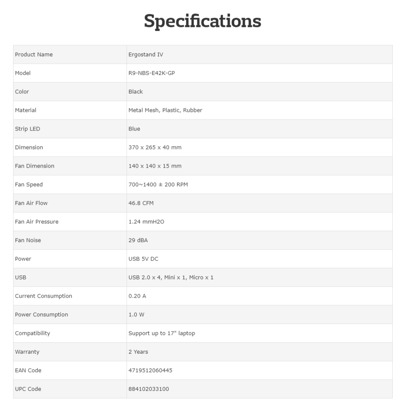The image size is (405, 407).
Task: Click the 2 Years warranty value
Action: point(138,352)
